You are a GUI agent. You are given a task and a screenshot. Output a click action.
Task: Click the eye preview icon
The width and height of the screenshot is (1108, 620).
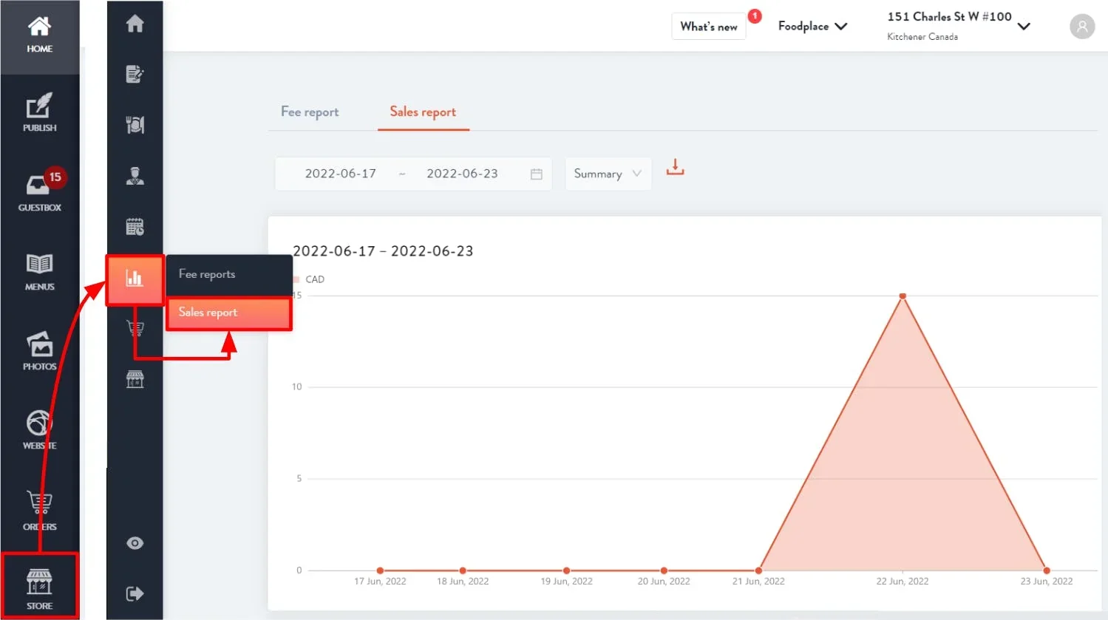135,543
